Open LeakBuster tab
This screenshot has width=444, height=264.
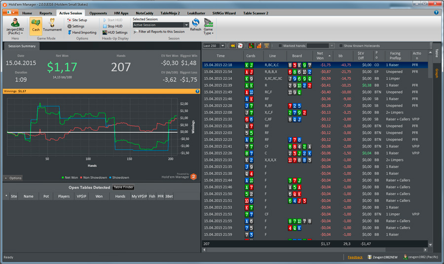(196, 13)
